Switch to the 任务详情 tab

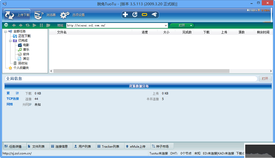tap(15, 146)
